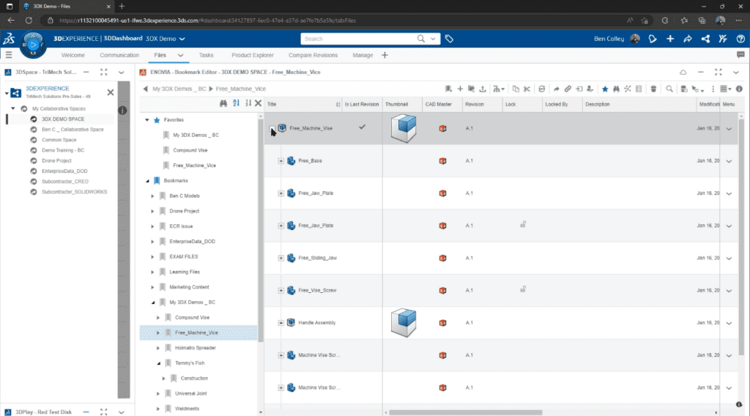Image resolution: width=750 pixels, height=416 pixels.
Task: Open the 3DSpace widget chevron menu
Action: tap(122, 73)
